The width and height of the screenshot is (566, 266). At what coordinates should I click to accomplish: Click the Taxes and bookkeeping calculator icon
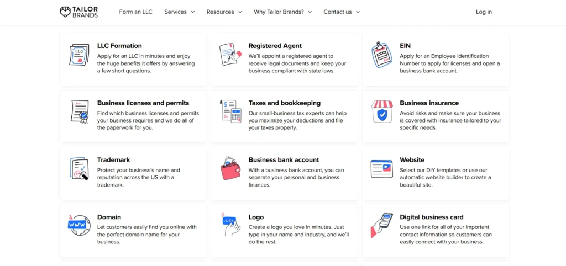tap(230, 111)
